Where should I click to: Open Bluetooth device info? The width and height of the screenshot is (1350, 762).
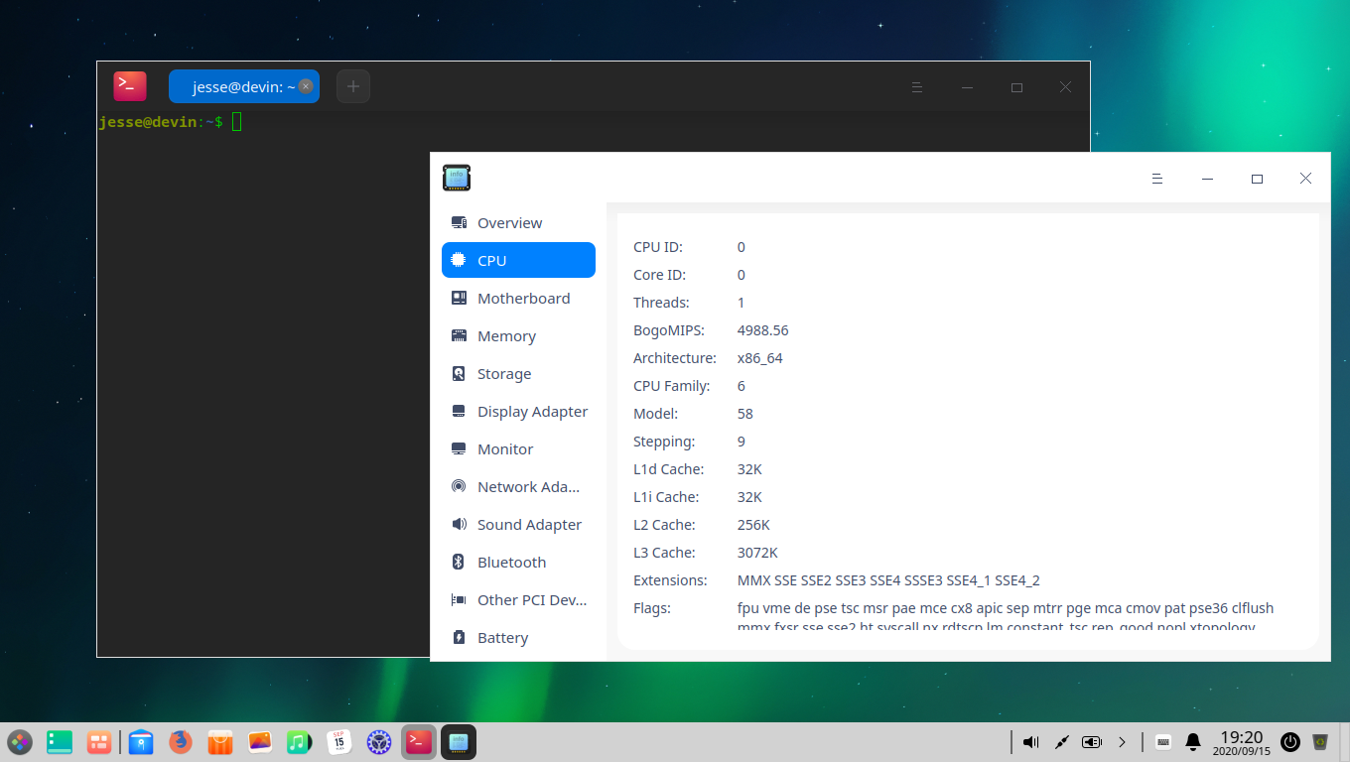pos(518,562)
